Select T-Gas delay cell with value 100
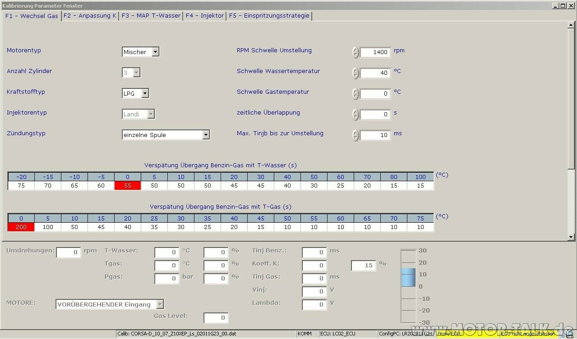Image resolution: width=577 pixels, height=339 pixels. click(x=48, y=227)
